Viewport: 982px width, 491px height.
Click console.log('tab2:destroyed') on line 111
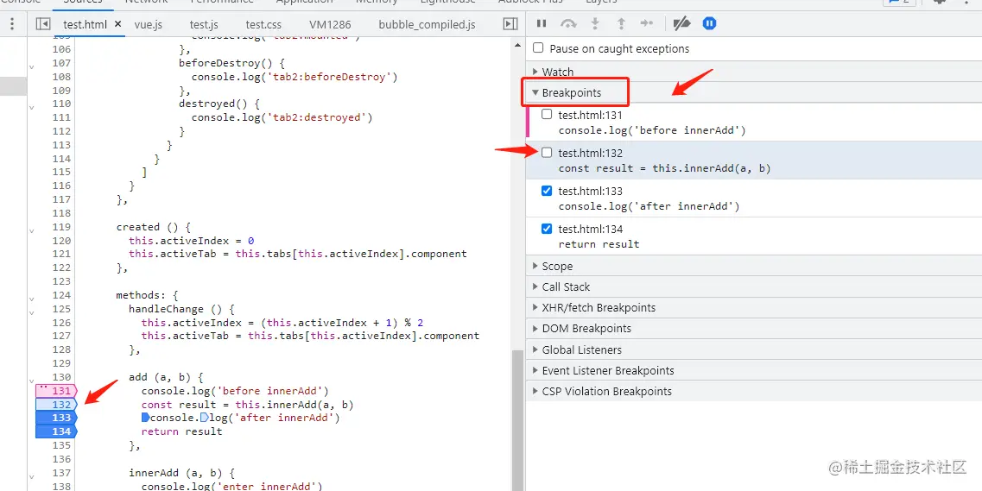pyautogui.click(x=282, y=117)
